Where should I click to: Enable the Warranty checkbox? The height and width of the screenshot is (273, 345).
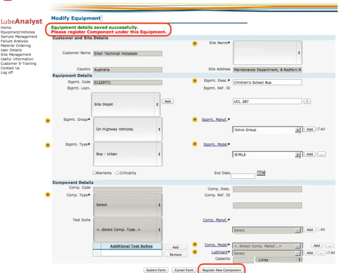[x=94, y=173]
